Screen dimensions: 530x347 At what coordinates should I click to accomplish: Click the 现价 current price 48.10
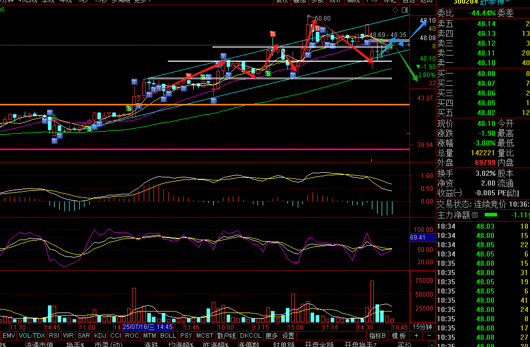coord(486,123)
